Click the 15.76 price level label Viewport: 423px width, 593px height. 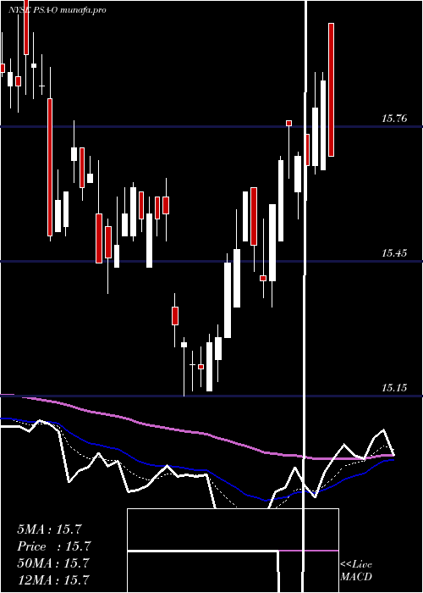tap(394, 119)
